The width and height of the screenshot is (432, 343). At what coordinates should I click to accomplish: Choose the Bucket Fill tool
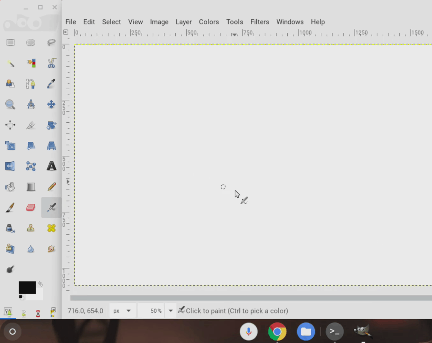(10, 187)
